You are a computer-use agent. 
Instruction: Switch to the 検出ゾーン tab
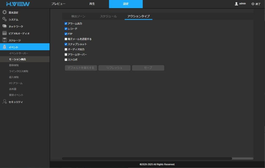click(x=78, y=16)
